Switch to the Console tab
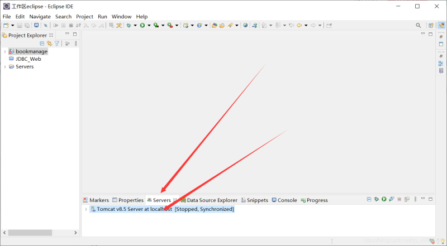This screenshot has height=246, width=447. 284,200
